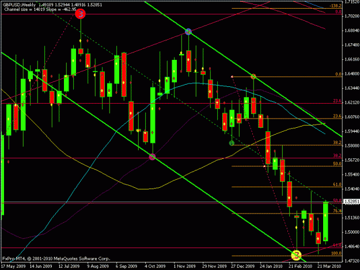Click the 27 Dec 2009 date label
This screenshot has height=270, width=360.
pyautogui.click(x=242, y=267)
